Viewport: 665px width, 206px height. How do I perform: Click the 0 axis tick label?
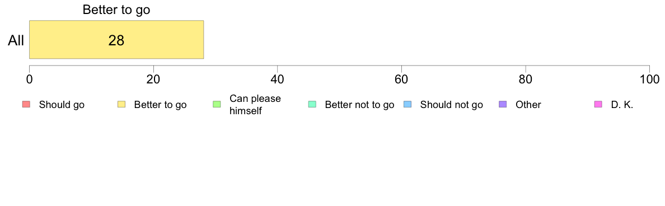[29, 79]
